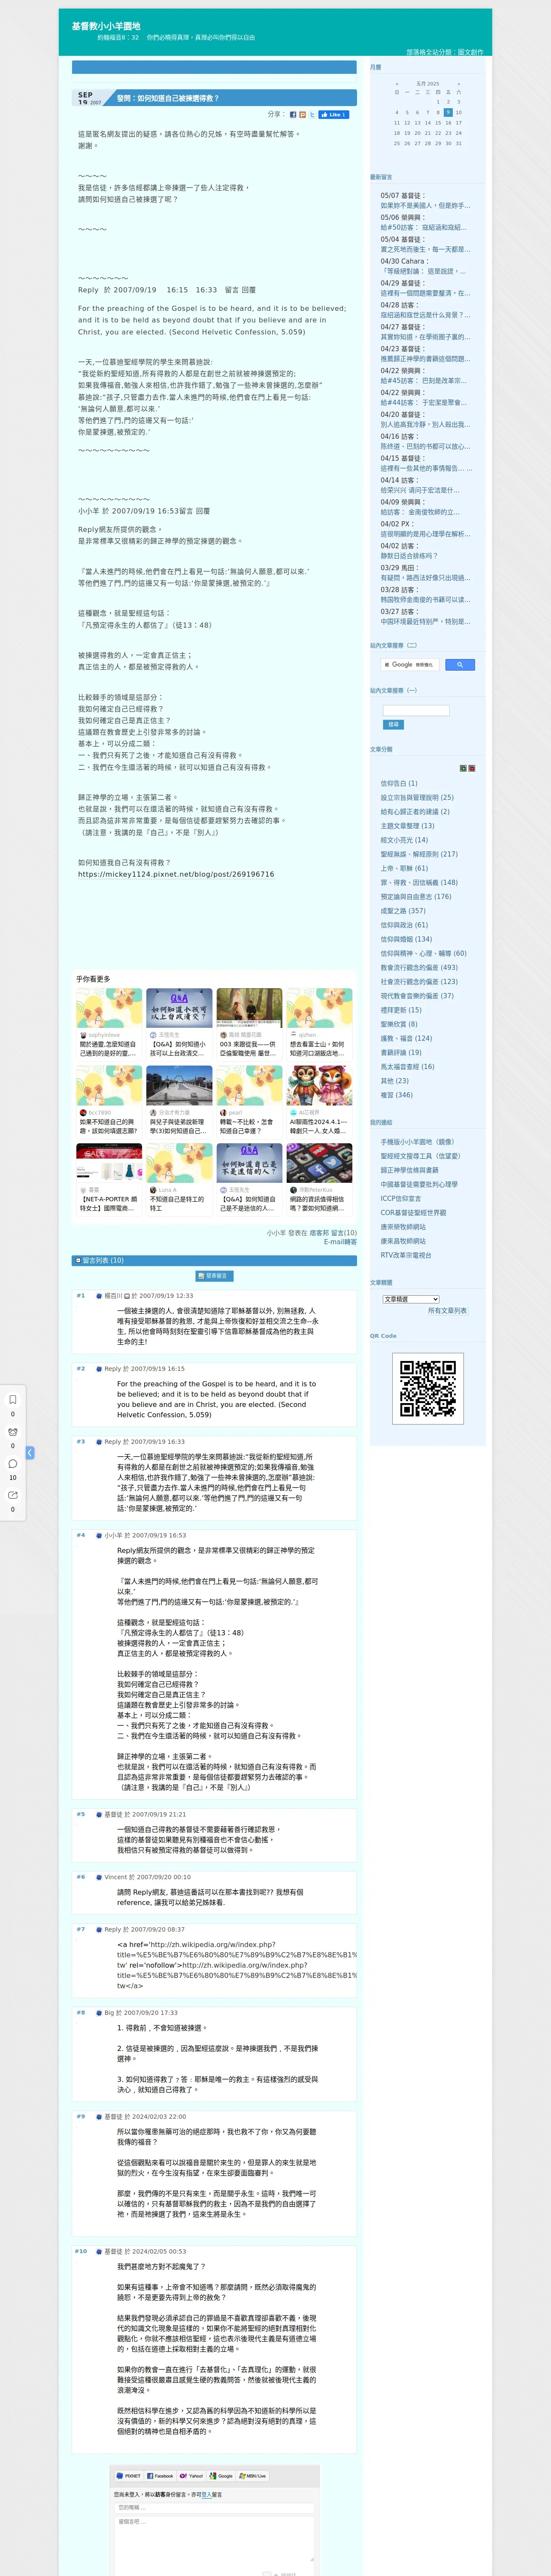Click the E-mail轉寄 link
Image resolution: width=551 pixels, height=2576 pixels.
pyautogui.click(x=340, y=1242)
